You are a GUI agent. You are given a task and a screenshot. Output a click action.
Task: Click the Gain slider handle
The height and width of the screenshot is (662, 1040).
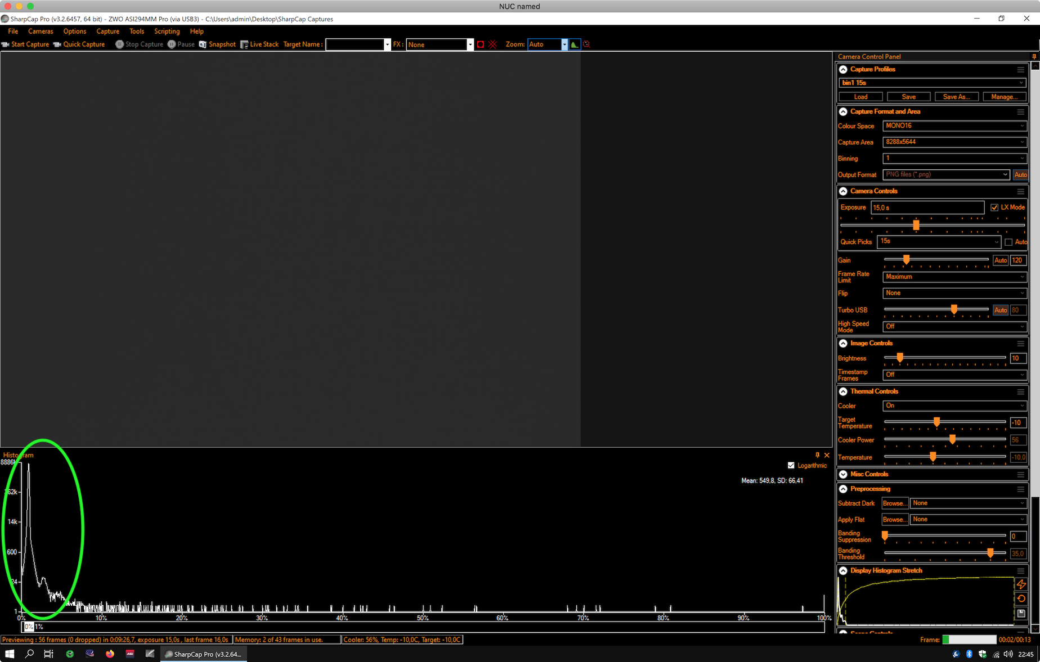(906, 259)
